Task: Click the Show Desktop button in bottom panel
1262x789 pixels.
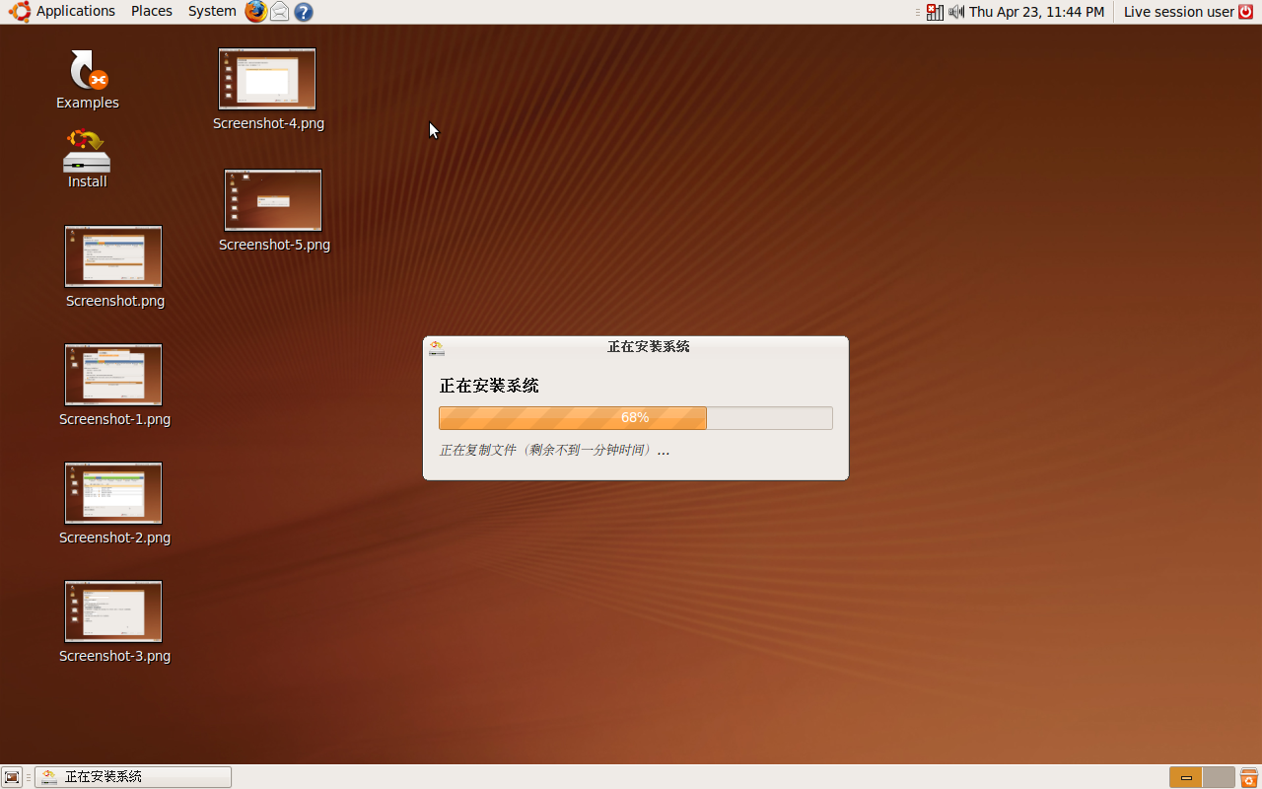Action: 12,777
